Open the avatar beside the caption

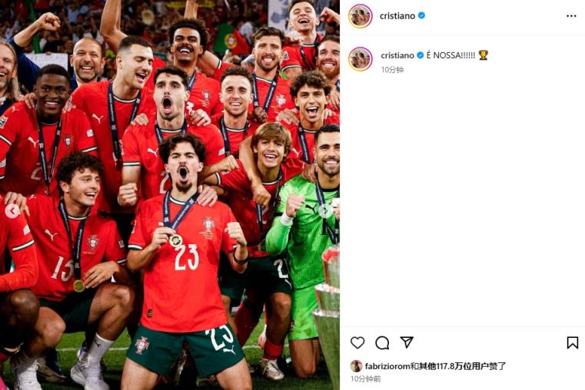(360, 59)
